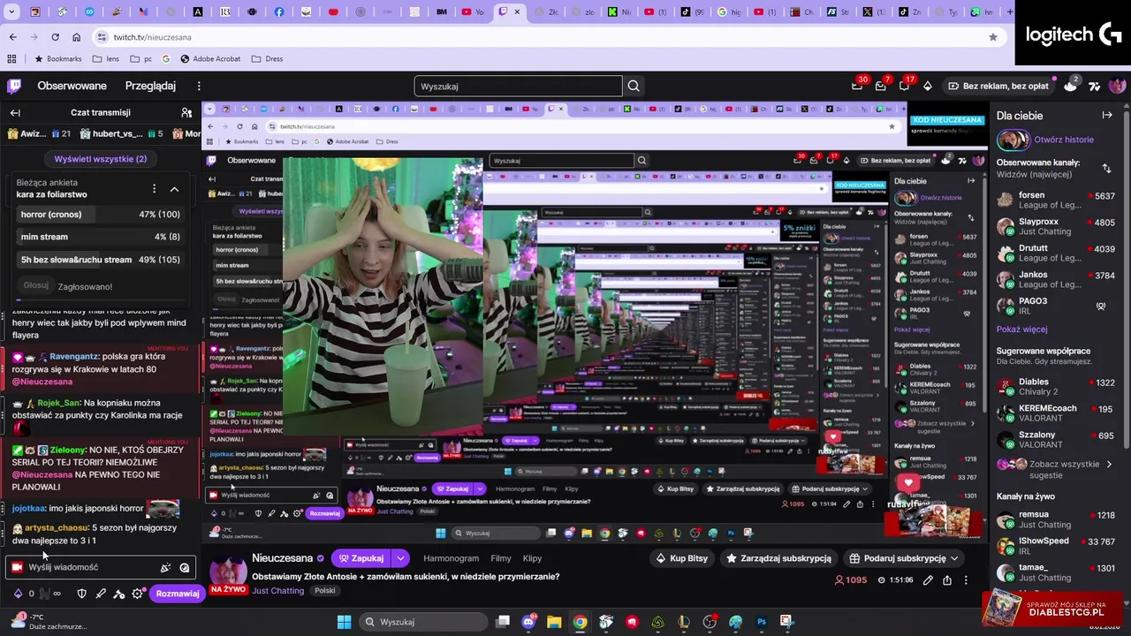1131x636 pixels.
Task: Collapse the Dla ciebie sidebar
Action: pos(1107,116)
